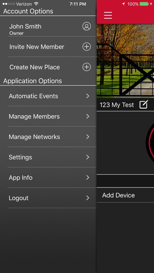Open the Settings row chevron

tap(88, 157)
